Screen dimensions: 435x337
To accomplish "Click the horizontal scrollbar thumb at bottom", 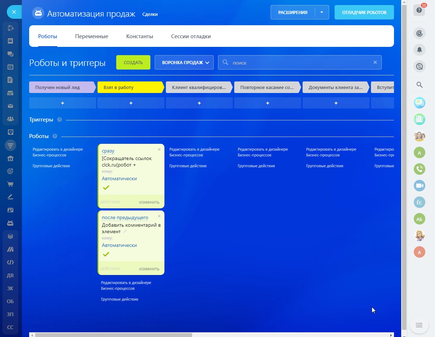I will (113, 335).
